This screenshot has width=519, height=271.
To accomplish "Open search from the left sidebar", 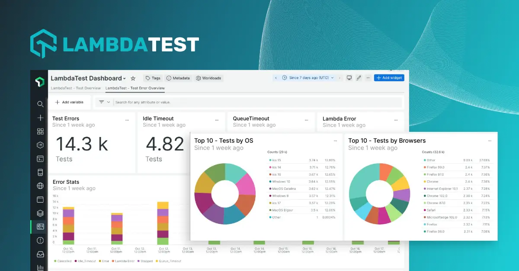I will 40,104.
